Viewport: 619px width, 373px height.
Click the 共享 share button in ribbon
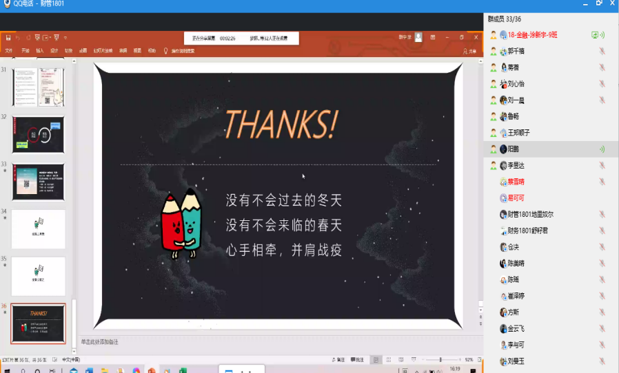tap(469, 51)
